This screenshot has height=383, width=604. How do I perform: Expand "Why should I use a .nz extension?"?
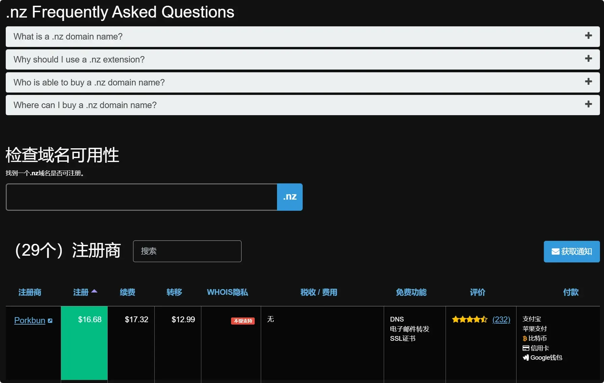pos(79,59)
